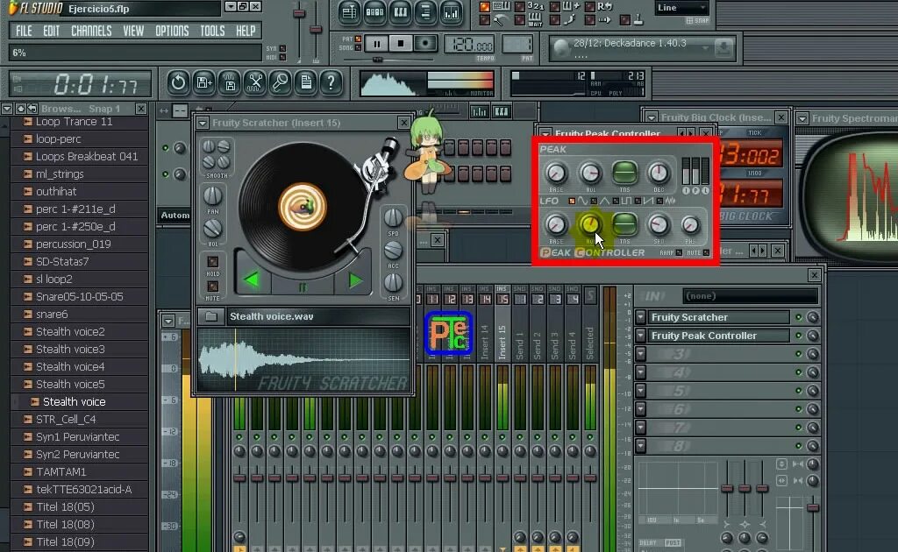Open the mixer input (none) selector
Image resolution: width=898 pixels, height=552 pixels.
tap(751, 296)
